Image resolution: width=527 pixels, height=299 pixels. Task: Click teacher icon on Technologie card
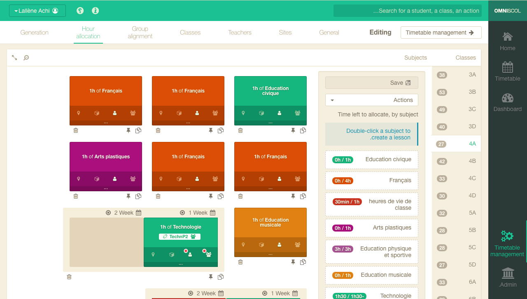point(190,255)
